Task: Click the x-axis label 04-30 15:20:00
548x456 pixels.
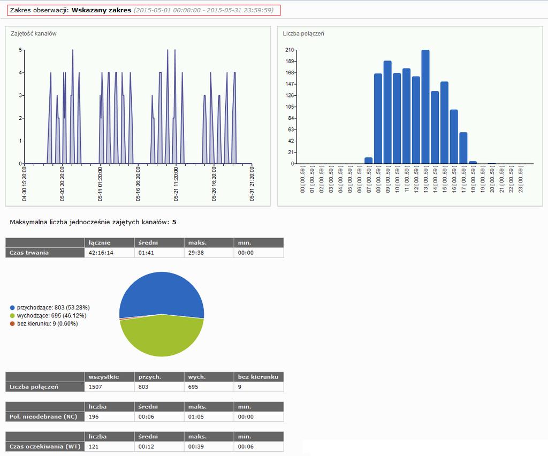Action: point(24,184)
